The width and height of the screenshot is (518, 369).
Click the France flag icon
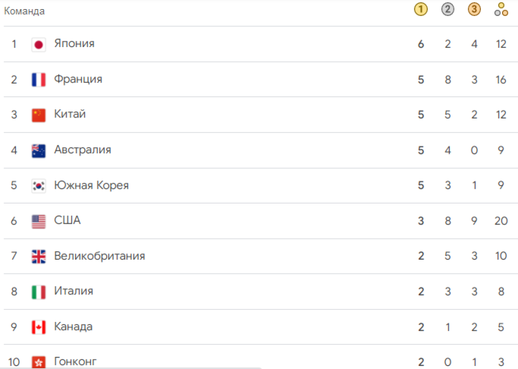(39, 80)
